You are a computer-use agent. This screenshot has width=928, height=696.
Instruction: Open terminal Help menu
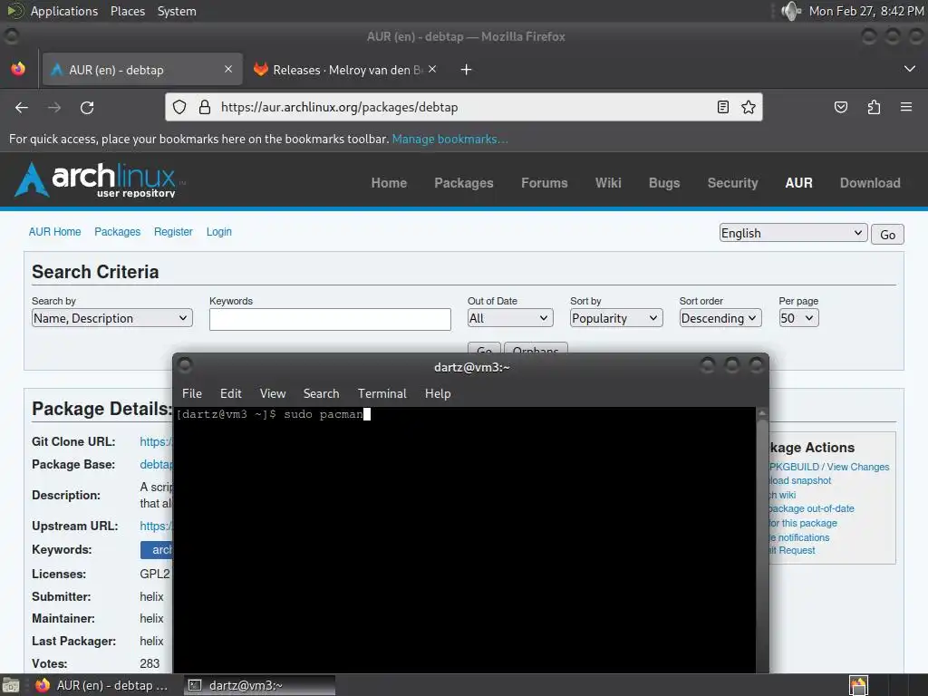pos(438,393)
